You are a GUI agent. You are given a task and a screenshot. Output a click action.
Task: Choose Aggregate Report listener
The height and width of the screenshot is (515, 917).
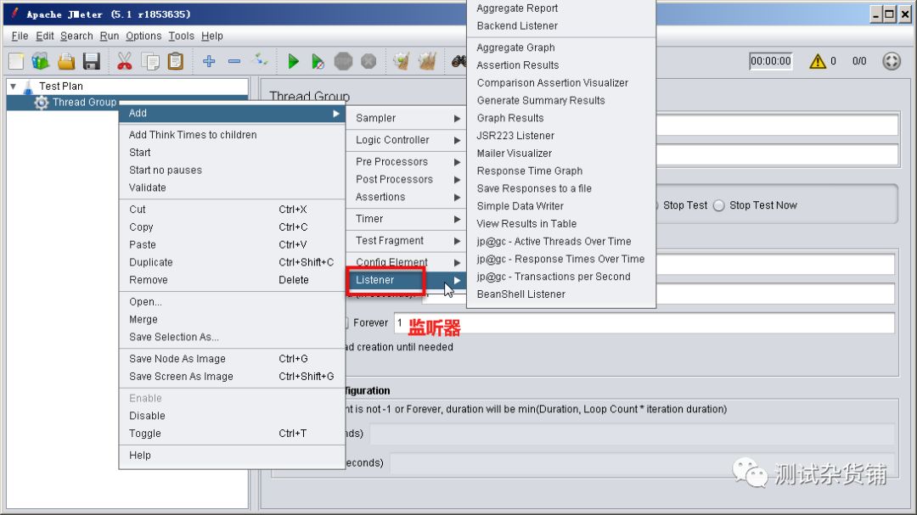click(x=561, y=8)
